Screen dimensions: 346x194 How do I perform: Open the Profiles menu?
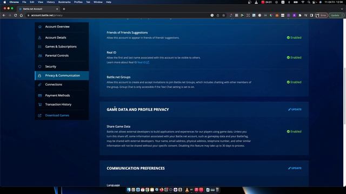78,2
